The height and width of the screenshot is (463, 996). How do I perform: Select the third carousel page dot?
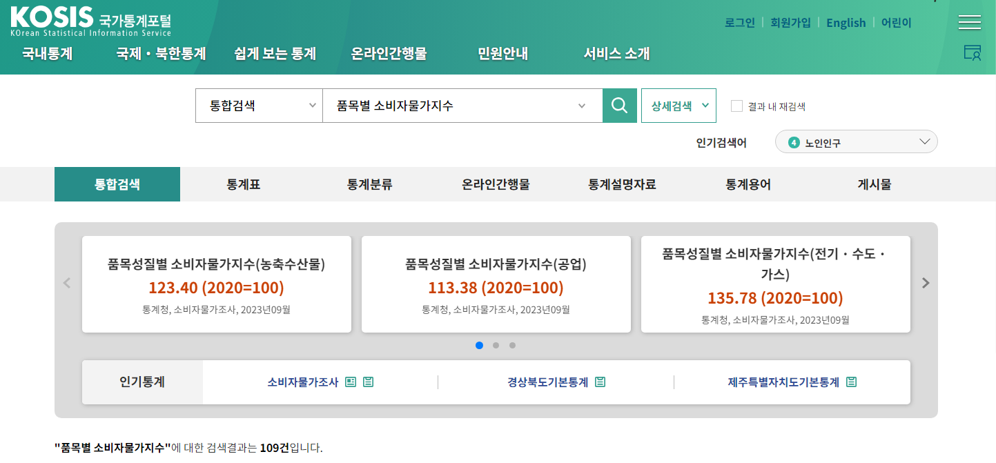coord(512,346)
